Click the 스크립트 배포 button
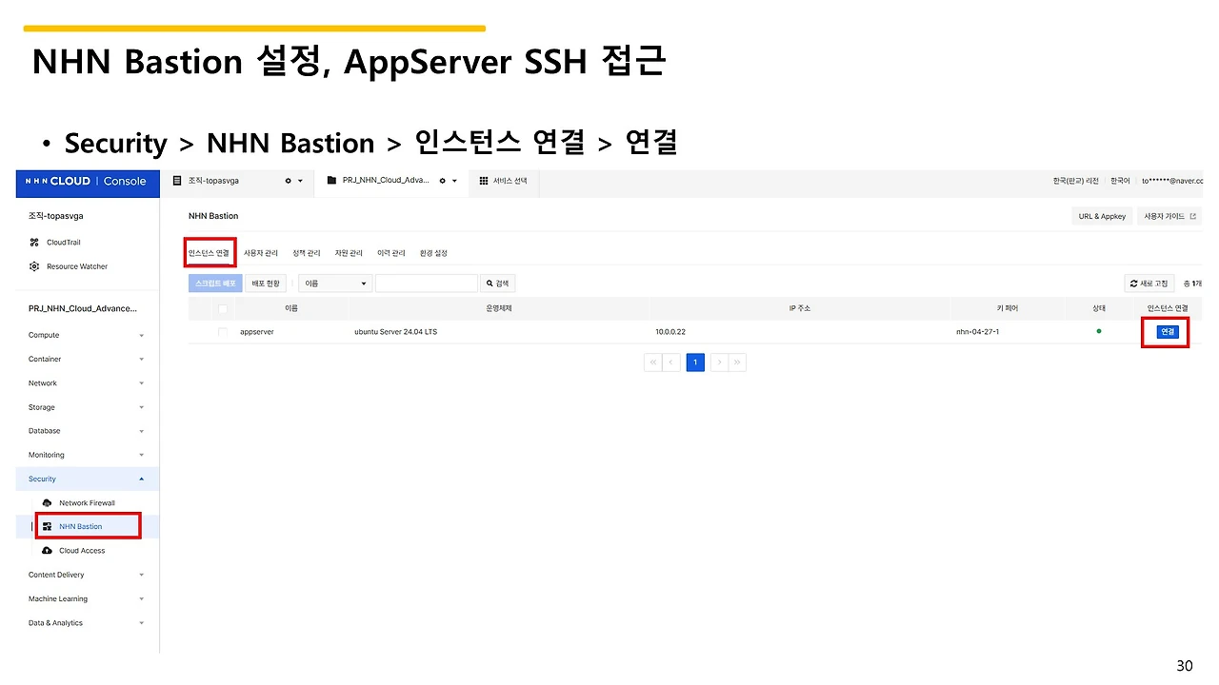 215,284
